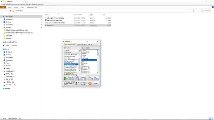
Task: Sort files by Type column header
Action: point(91,15)
